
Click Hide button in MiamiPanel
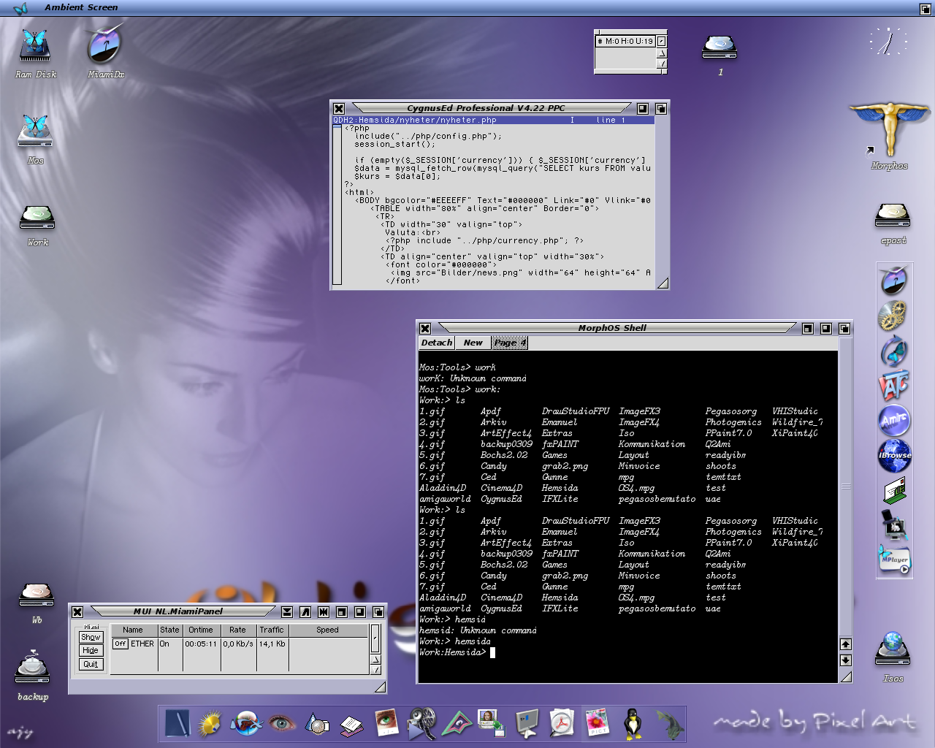(x=91, y=650)
